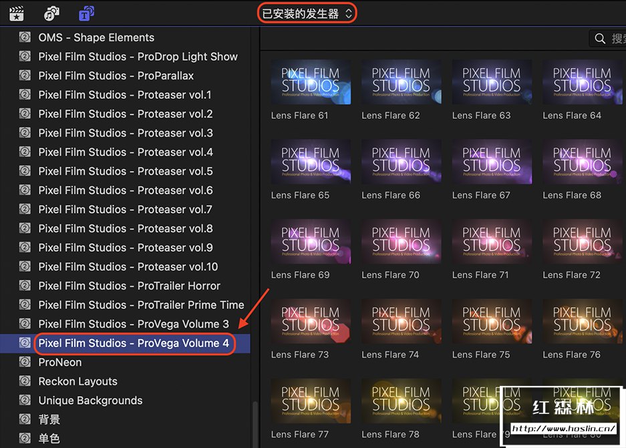
Task: Click the category icon beside Proteaser vol.8
Action: [25, 228]
